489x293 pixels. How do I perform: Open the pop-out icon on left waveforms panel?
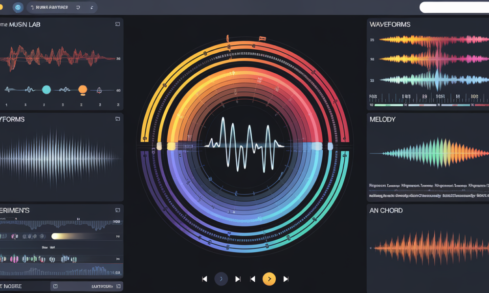(117, 119)
